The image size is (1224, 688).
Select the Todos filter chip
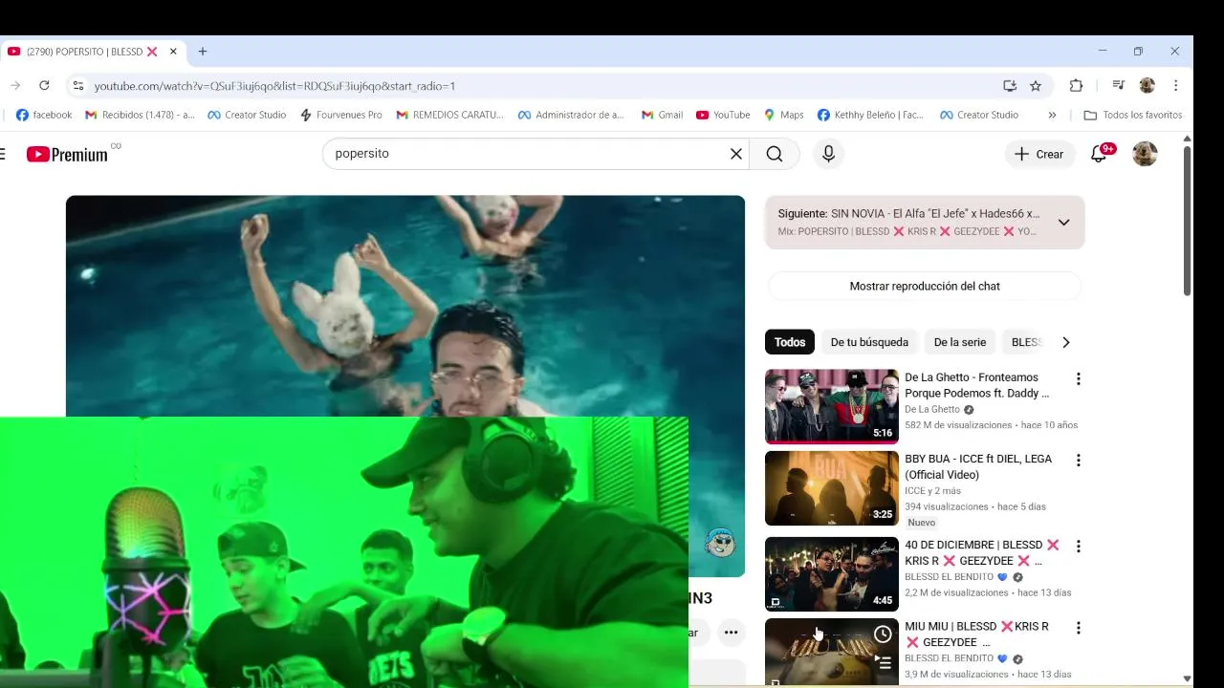(x=790, y=342)
